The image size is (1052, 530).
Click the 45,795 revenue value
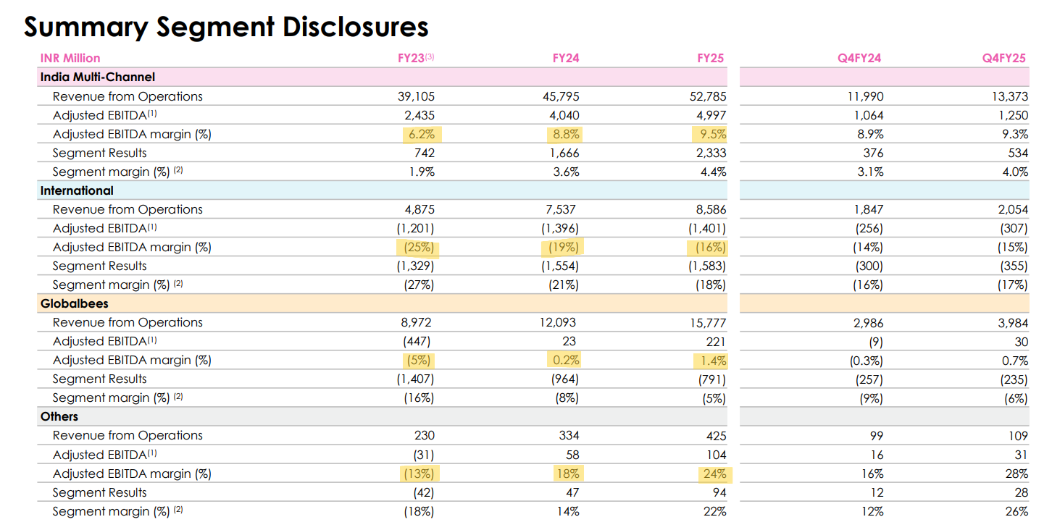[561, 96]
